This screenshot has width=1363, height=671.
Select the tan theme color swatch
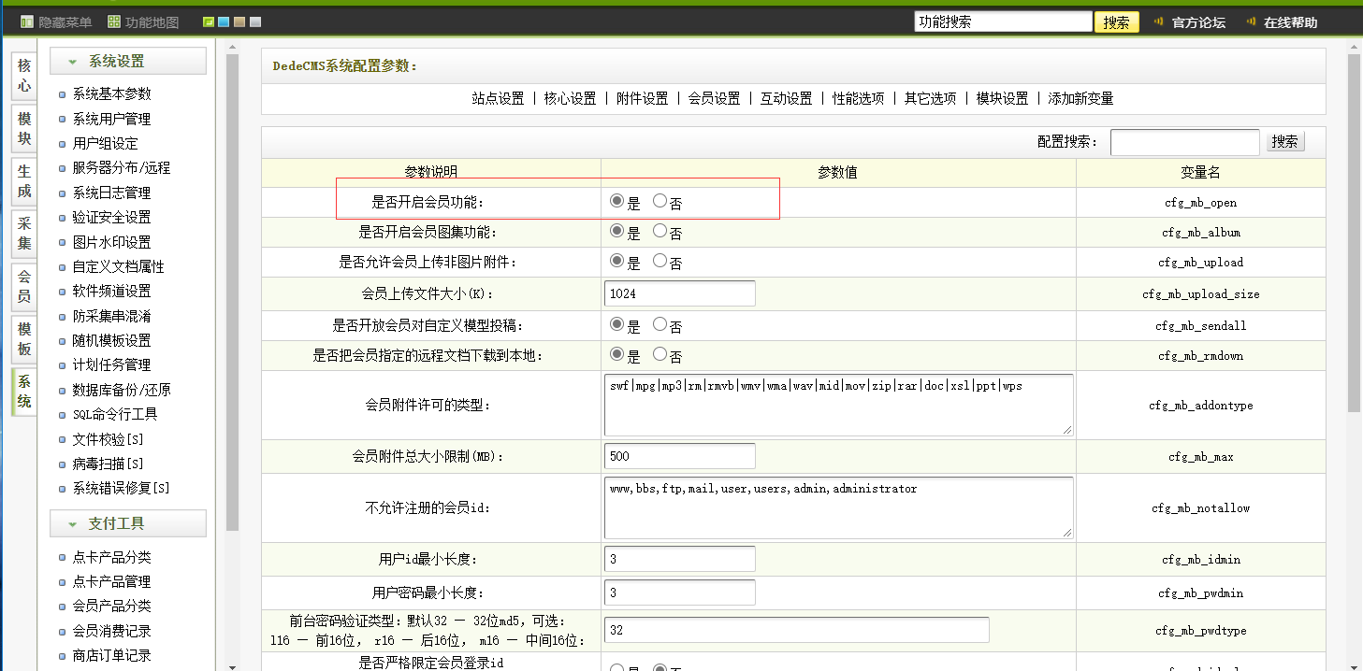(x=239, y=21)
